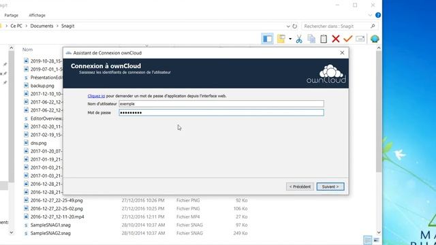Viewport: 436px width, 245px height.
Task: Click the Snagit icon beside SampleSNAG2.snag
Action: coord(26,233)
